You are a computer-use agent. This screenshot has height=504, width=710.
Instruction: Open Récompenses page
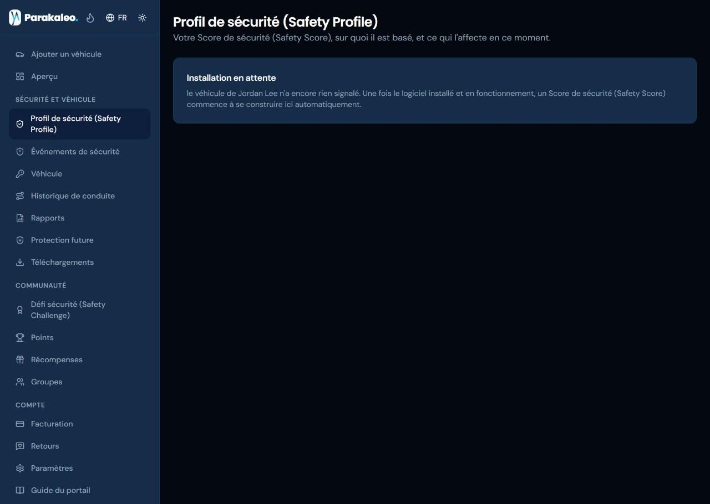79,360
